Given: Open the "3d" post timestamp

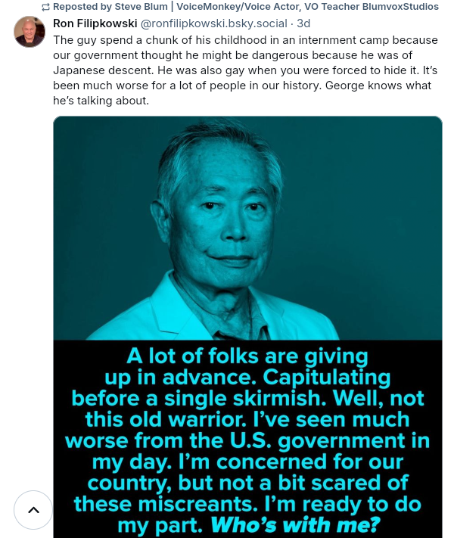Looking at the screenshot, I should pyautogui.click(x=303, y=23).
